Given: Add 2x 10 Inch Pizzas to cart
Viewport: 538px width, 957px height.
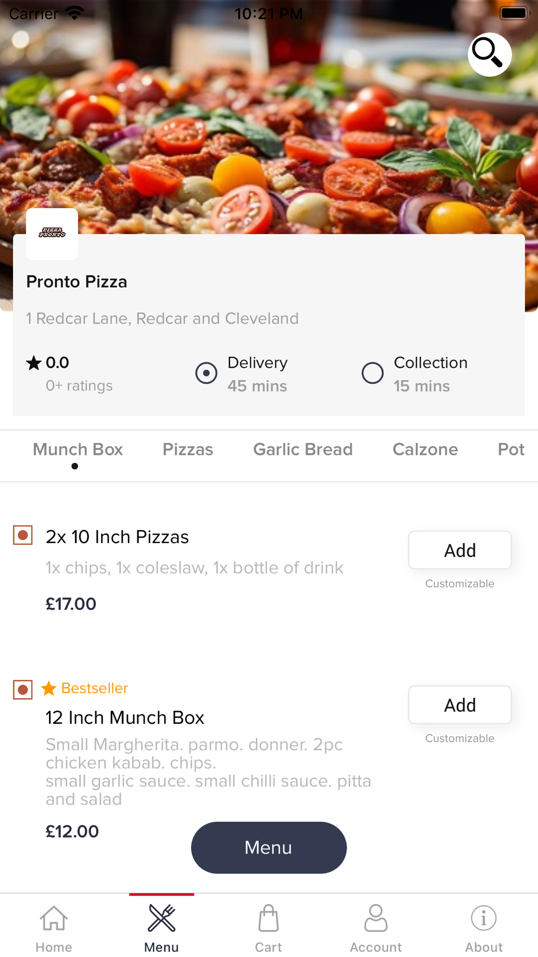Looking at the screenshot, I should pos(459,550).
